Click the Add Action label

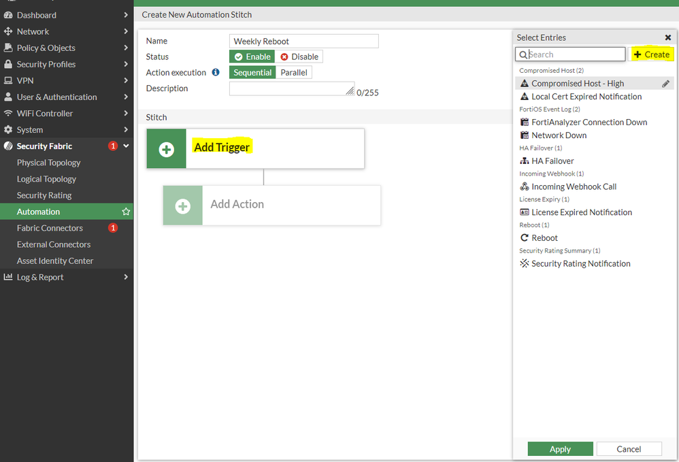coord(237,204)
